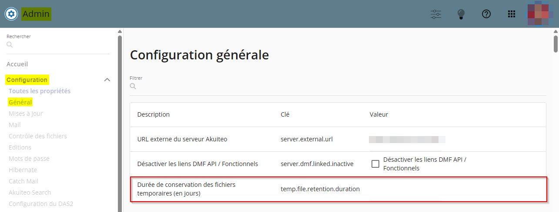Open the settings sliders icon in header

[x=436, y=14]
